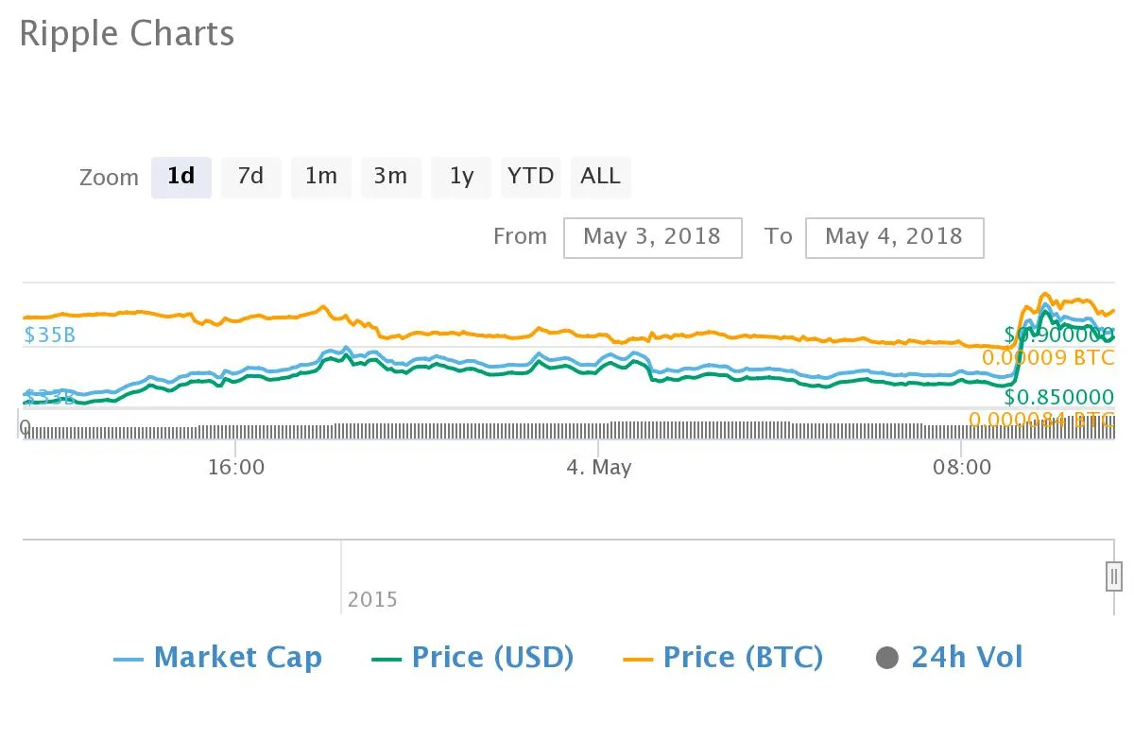Show year-to-date with YTD button

[x=530, y=177]
